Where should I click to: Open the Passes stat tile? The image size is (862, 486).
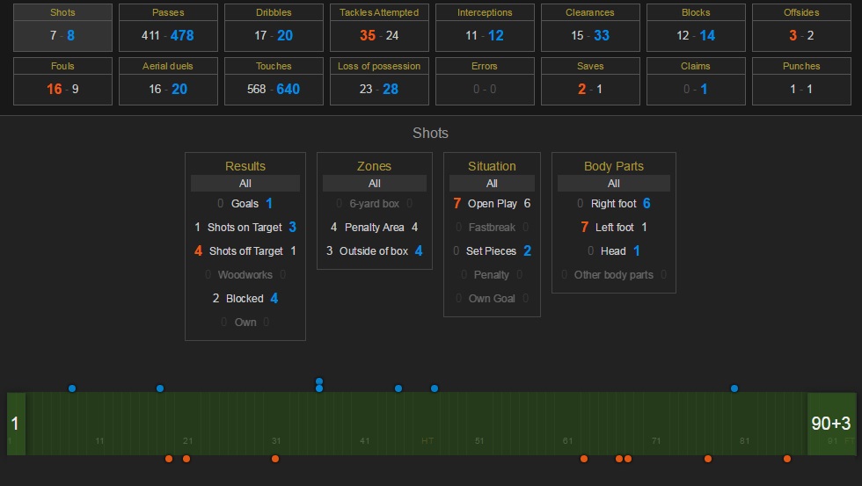click(x=168, y=27)
